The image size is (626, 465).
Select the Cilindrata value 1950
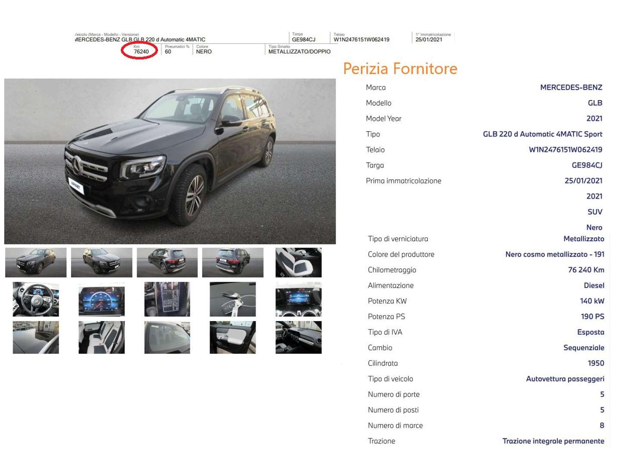point(596,363)
